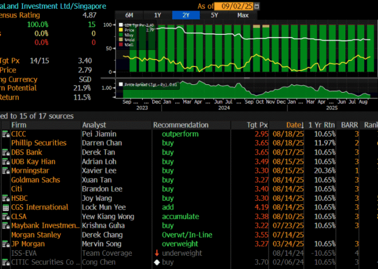Sort by the BARR column header
Viewport: 378px width, 269px height.
point(349,125)
